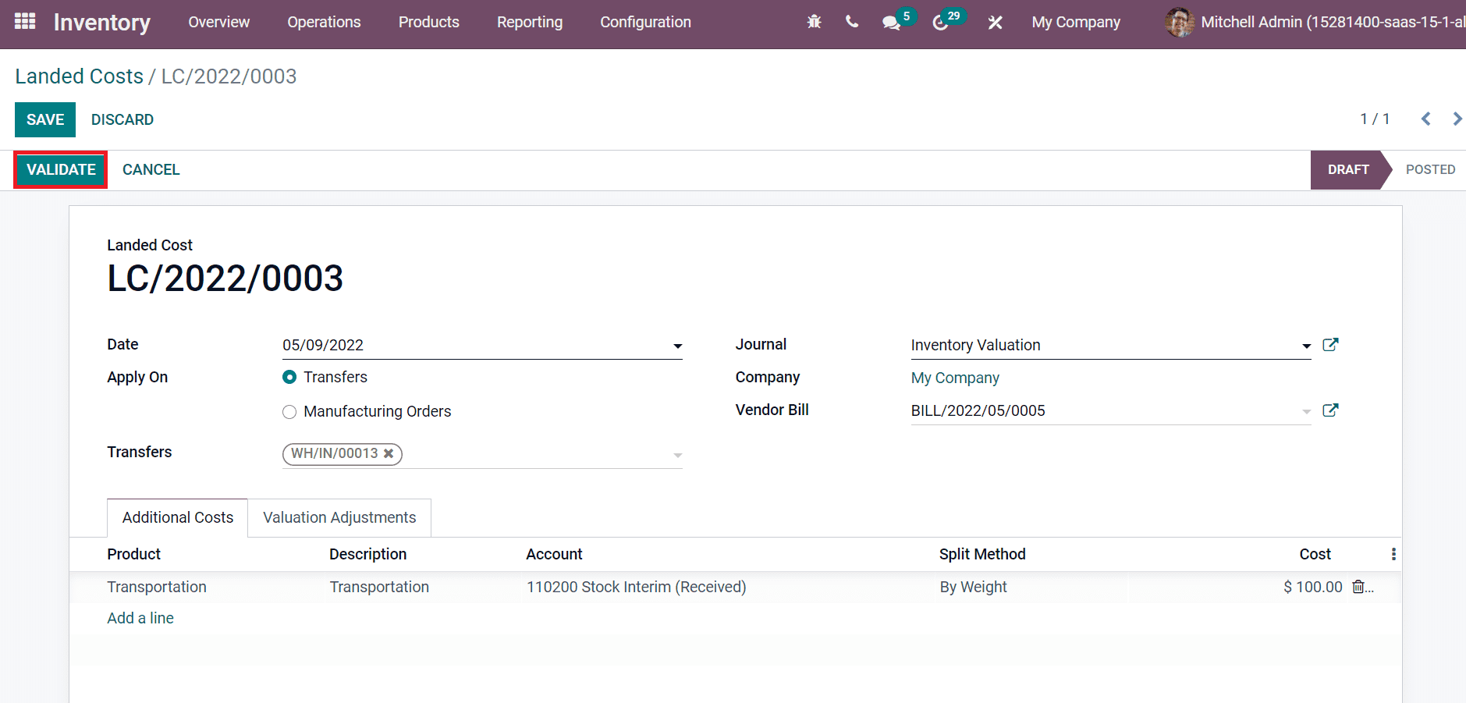1466x703 pixels.
Task: Click the Posted status stage
Action: click(1430, 169)
